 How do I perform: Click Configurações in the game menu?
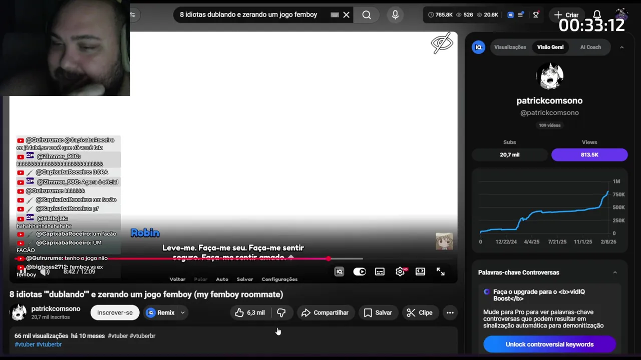point(279,279)
